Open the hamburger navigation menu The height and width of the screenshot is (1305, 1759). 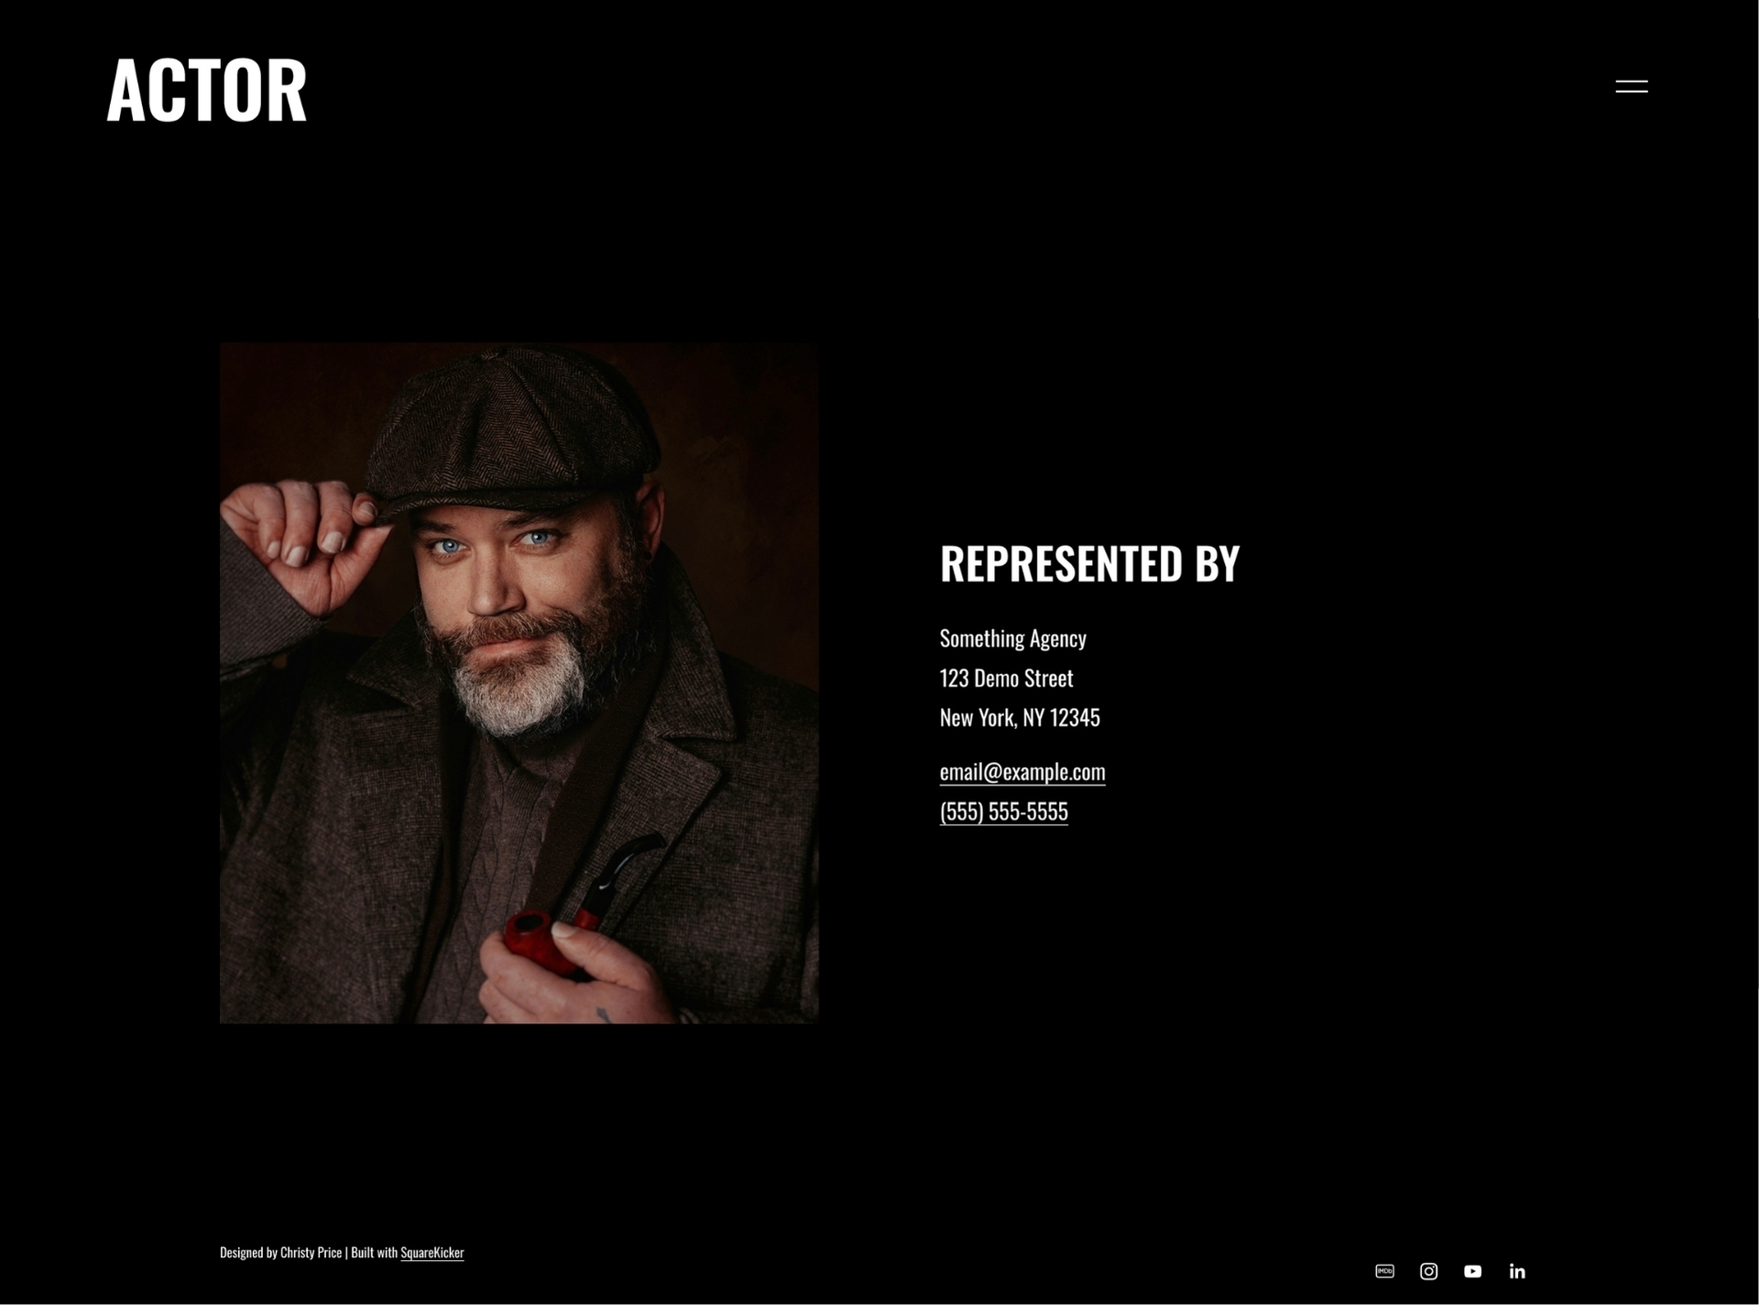click(x=1631, y=86)
